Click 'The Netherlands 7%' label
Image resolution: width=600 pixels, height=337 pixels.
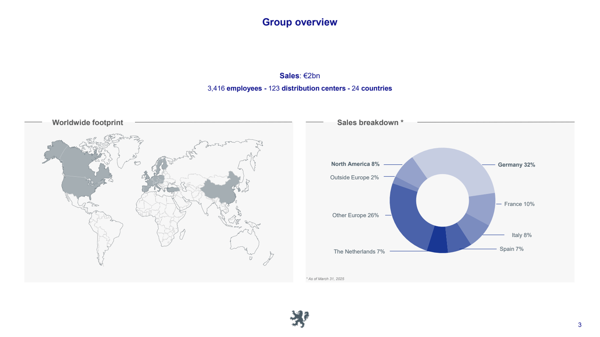point(359,252)
